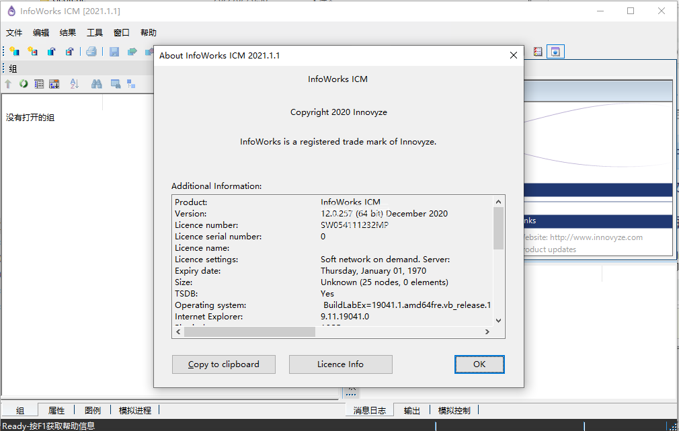This screenshot has width=679, height=431.
Task: Click the open transportable database icon
Action: click(69, 52)
